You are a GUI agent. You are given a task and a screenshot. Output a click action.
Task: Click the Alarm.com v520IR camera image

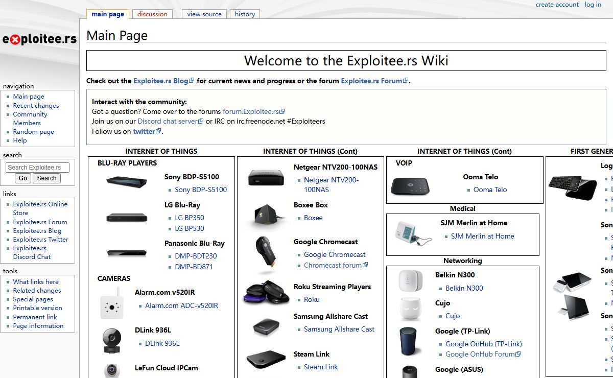coord(112,303)
